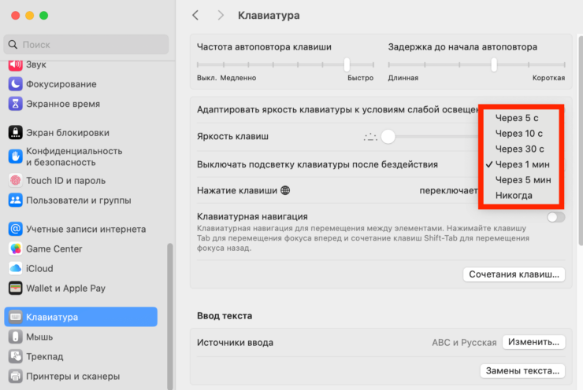The width and height of the screenshot is (583, 390).
Task: Click the АВС и Русская value
Action: 464,342
